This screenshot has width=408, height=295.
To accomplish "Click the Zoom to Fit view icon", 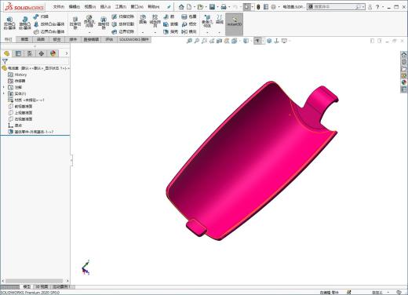I will [x=189, y=41].
